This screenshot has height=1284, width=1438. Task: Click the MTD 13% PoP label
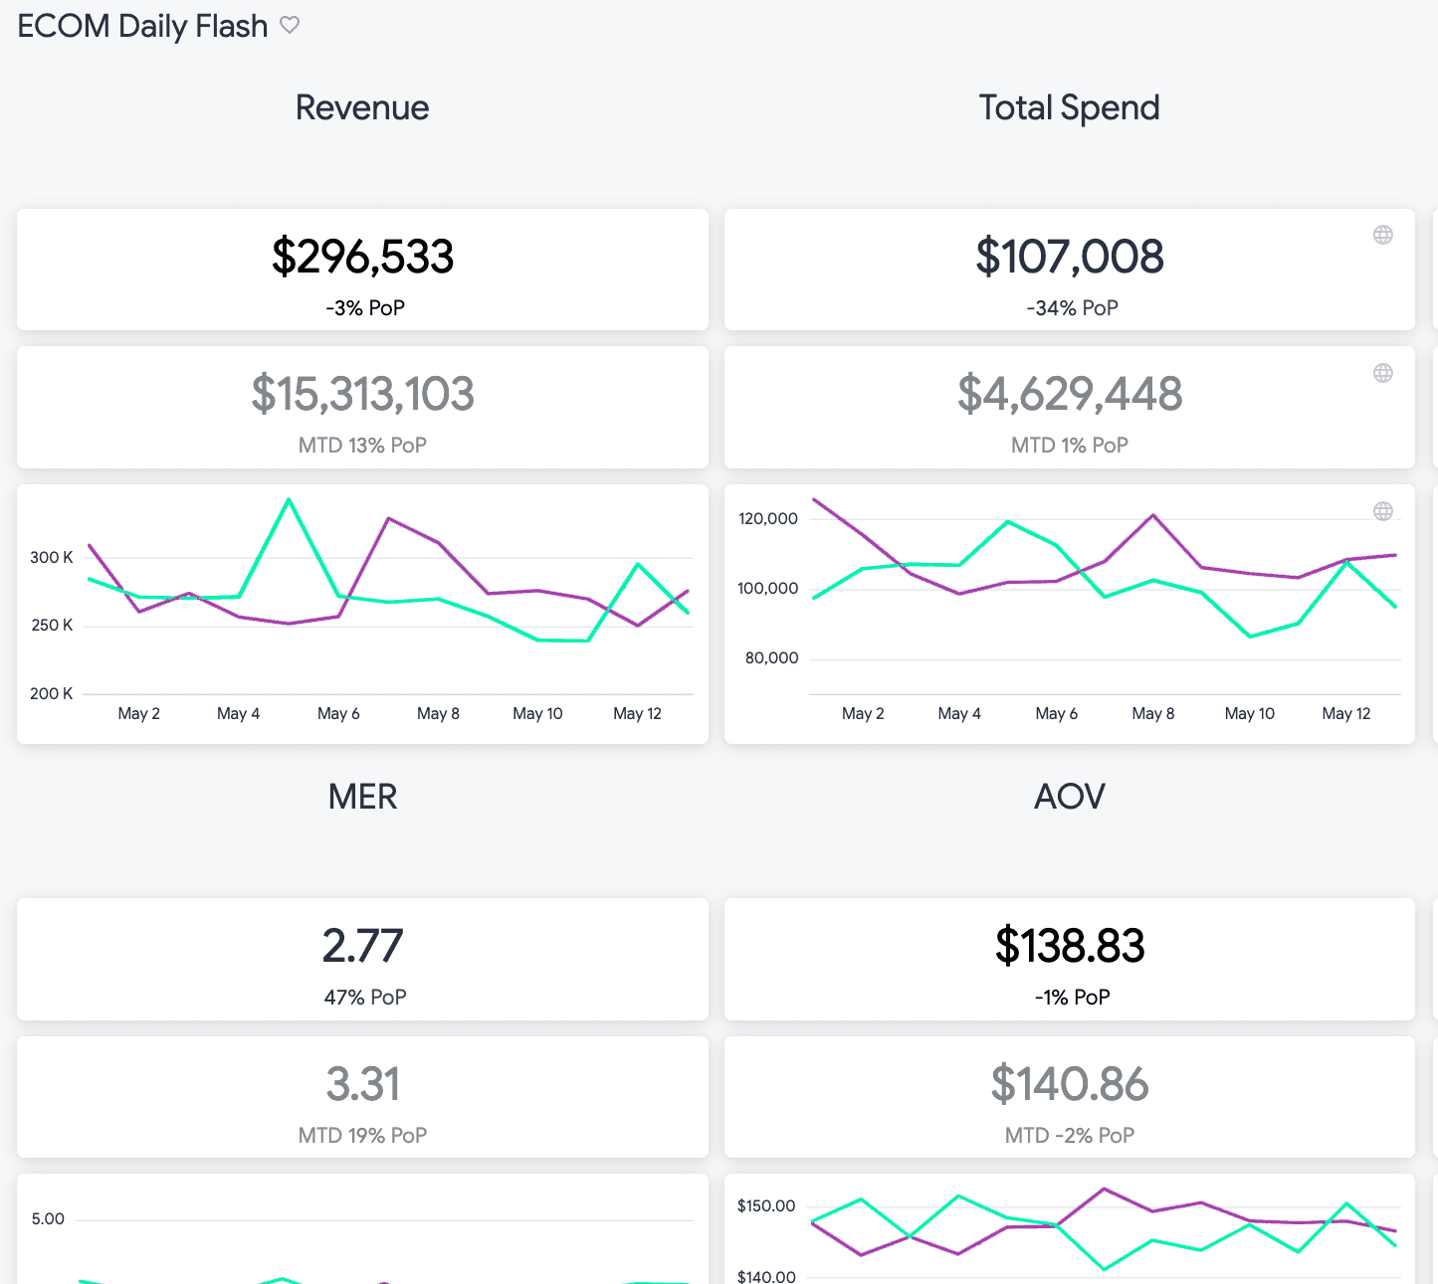coord(362,446)
